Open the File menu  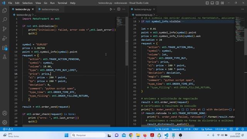pyautogui.click(x=10, y=3)
